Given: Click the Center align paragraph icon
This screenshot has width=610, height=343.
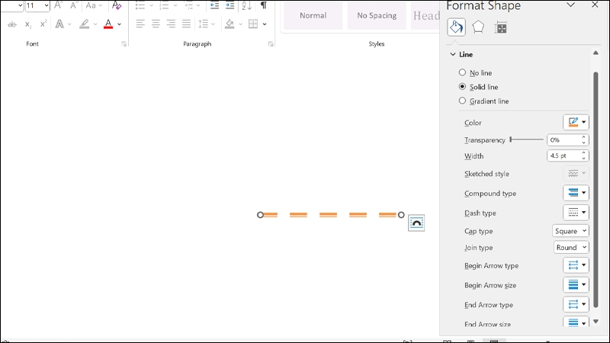Looking at the screenshot, I should 156,24.
